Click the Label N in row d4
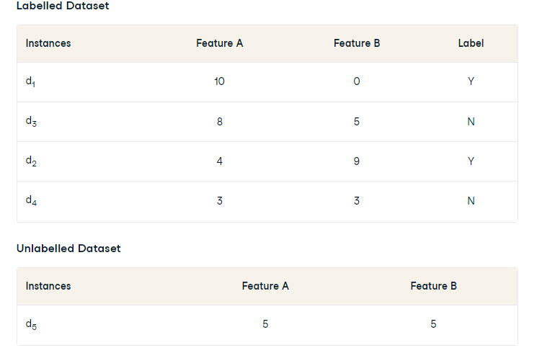The image size is (542, 353). pos(471,201)
